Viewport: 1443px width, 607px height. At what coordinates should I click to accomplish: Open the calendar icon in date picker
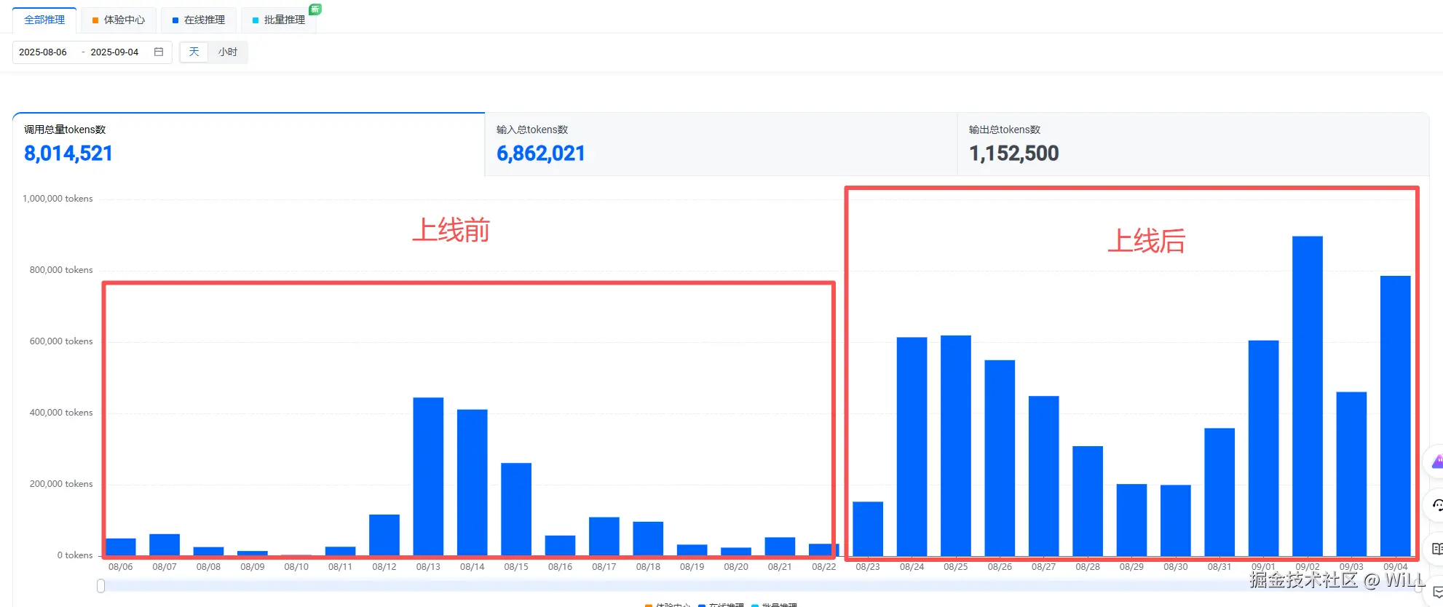[x=159, y=52]
